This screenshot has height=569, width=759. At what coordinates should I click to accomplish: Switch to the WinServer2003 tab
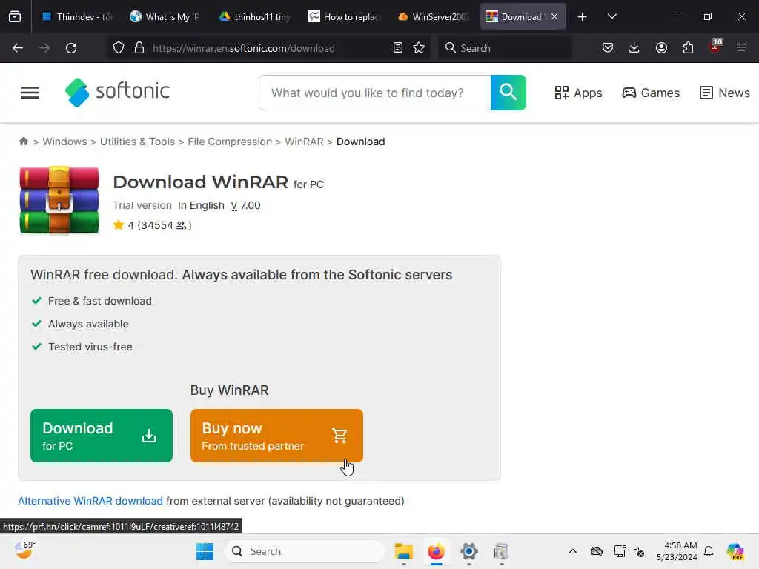pyautogui.click(x=433, y=16)
